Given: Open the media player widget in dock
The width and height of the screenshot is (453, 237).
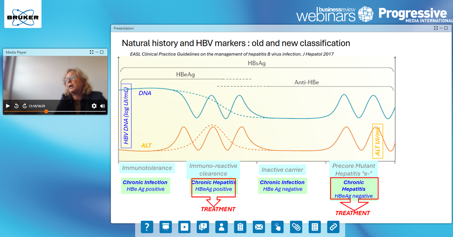Looking at the screenshot, I should coord(184,227).
